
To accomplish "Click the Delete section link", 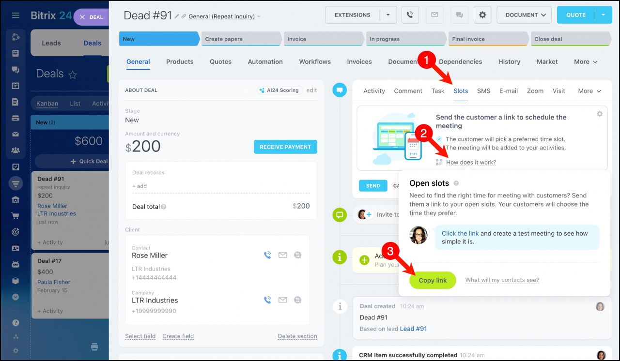I will (297, 336).
